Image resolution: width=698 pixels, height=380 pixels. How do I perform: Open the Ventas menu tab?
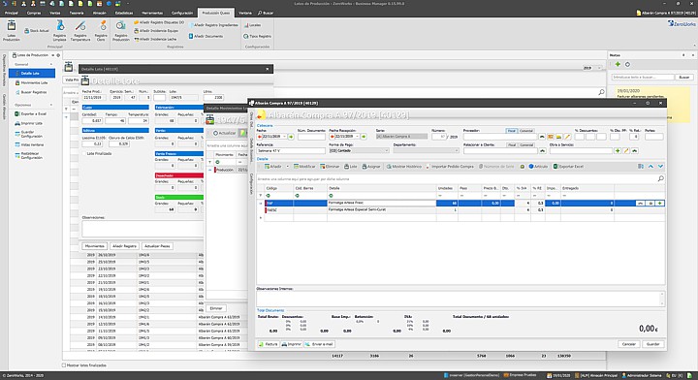(x=54, y=13)
